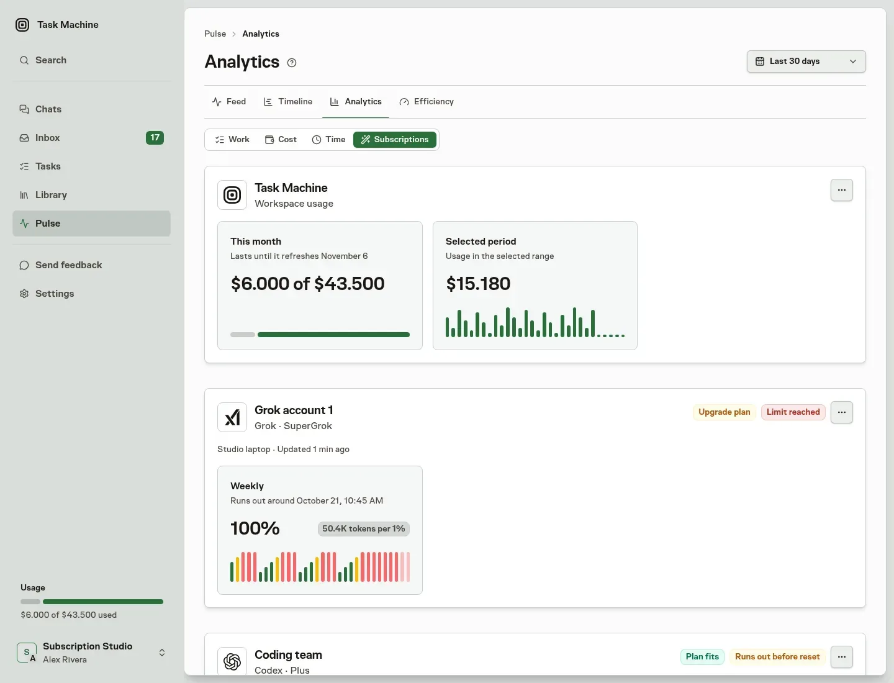Click the Plan fits badge
Viewport: 894px width, 683px height.
point(702,657)
